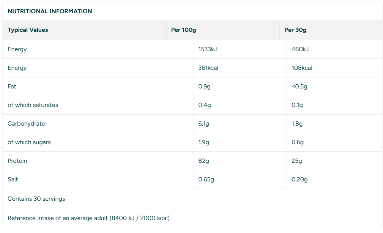Select the 6.1g carbohydrate value

click(x=204, y=124)
